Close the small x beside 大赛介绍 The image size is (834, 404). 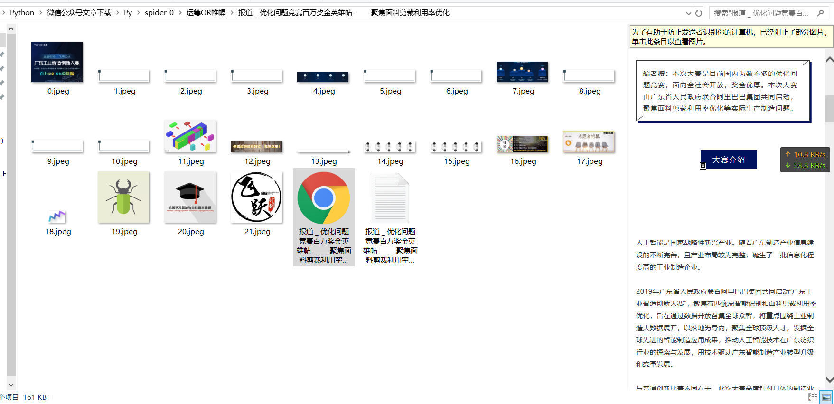point(703,166)
